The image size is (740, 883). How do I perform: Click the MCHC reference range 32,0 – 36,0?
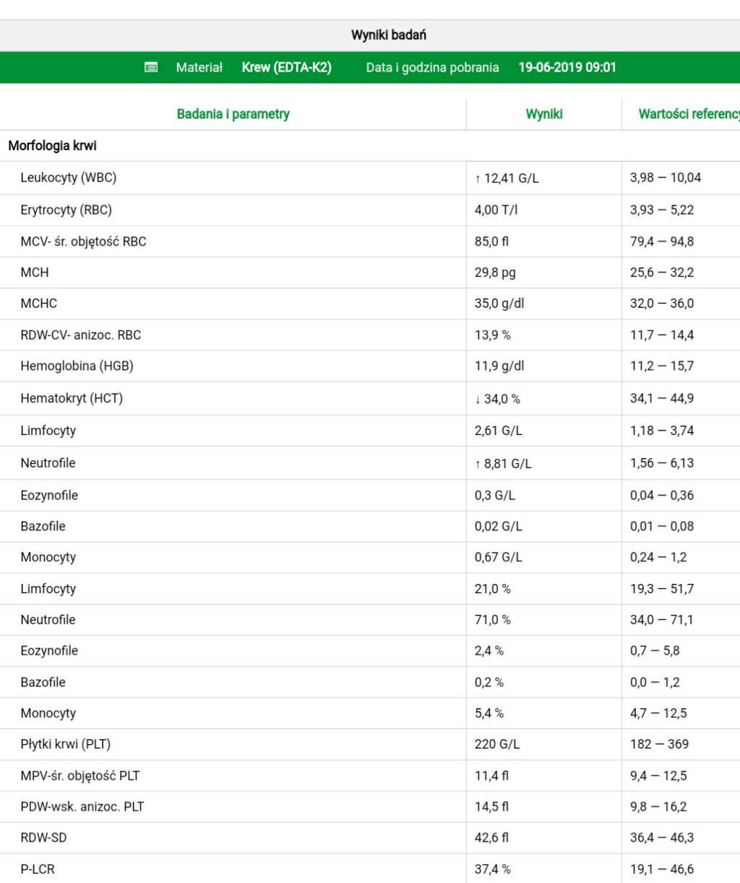pos(661,303)
